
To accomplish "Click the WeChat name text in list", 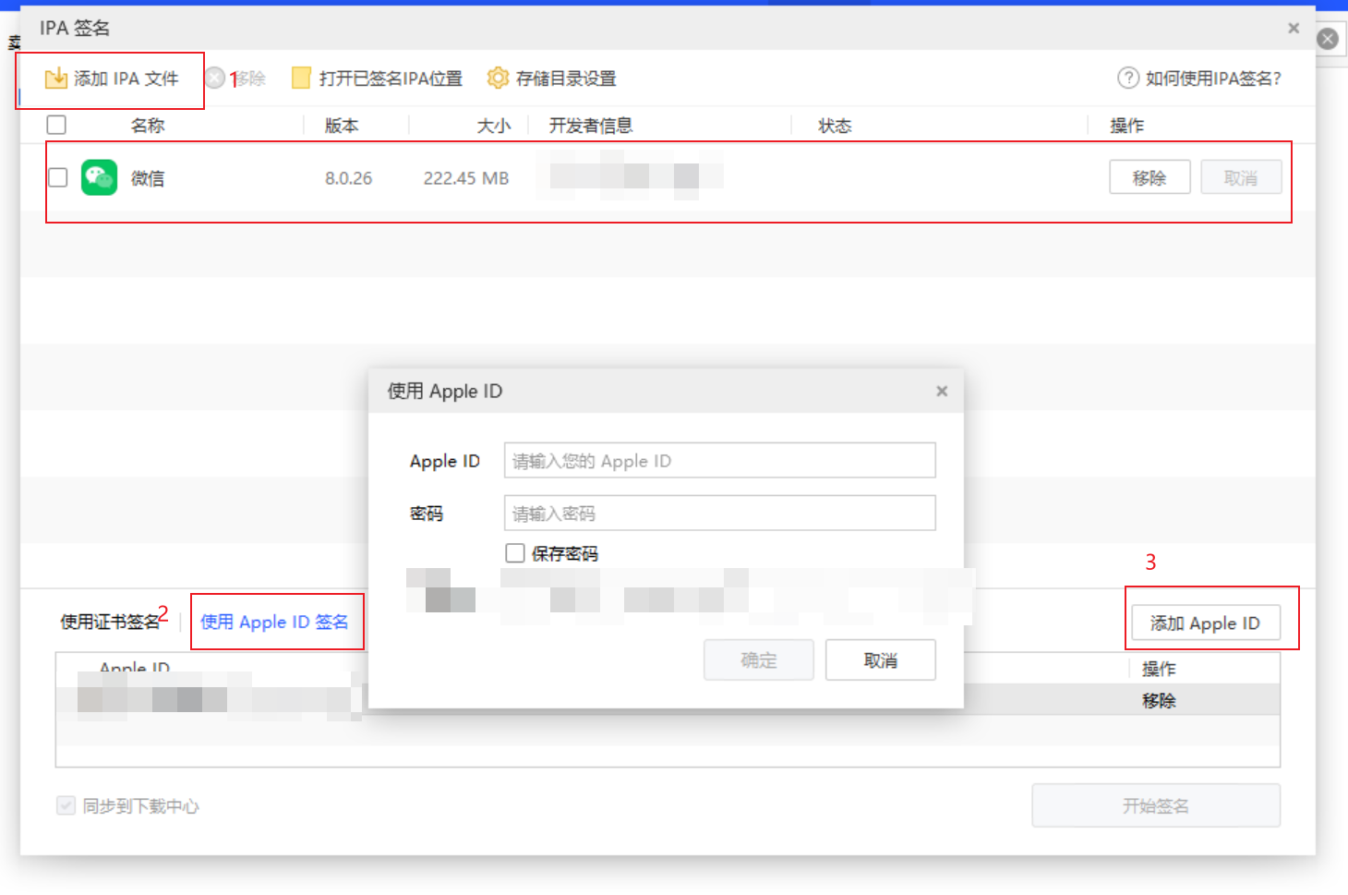I will pos(148,178).
